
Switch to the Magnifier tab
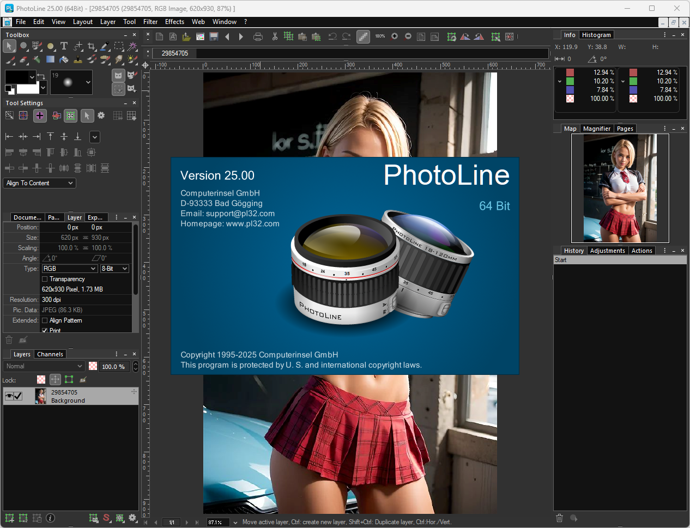(597, 129)
